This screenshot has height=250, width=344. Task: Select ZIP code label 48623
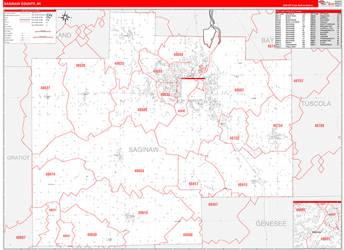coord(119,64)
